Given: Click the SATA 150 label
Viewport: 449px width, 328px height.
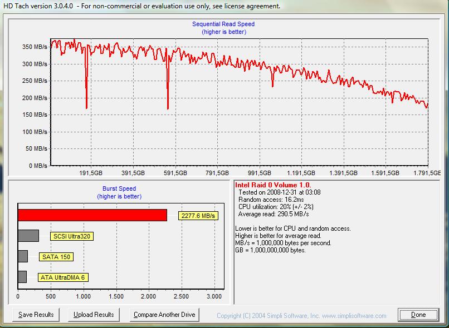Looking at the screenshot, I should [56, 257].
